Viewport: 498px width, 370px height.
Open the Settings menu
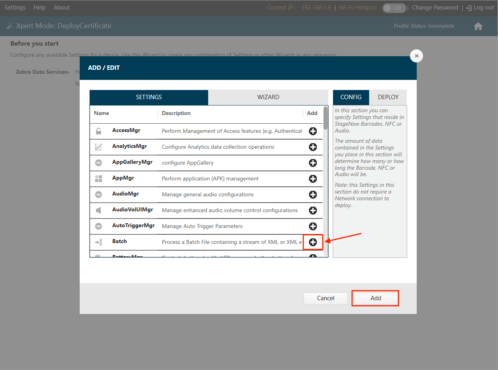coord(15,8)
